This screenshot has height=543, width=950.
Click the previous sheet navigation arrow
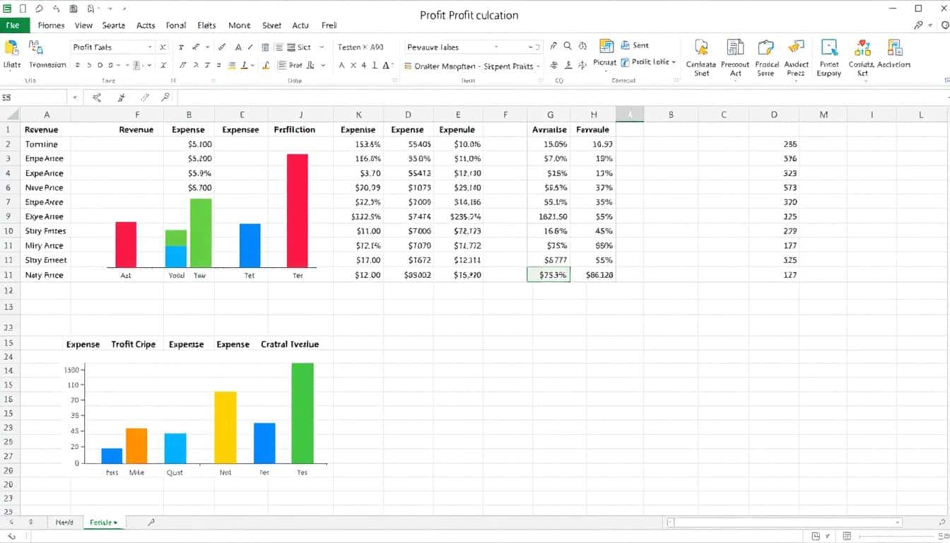click(11, 522)
